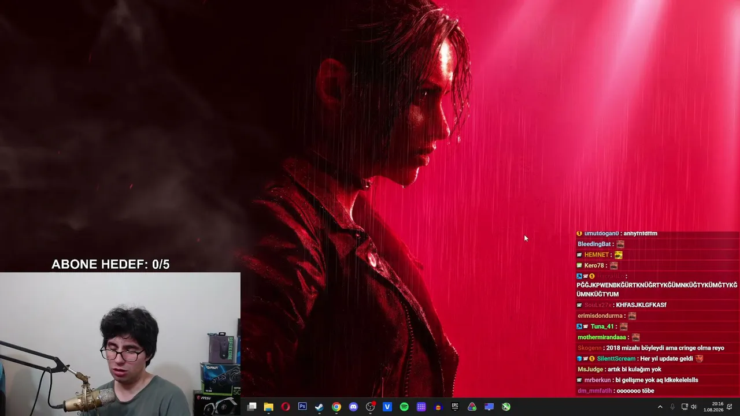The width and height of the screenshot is (740, 416).
Task: Open the blue monitor app icon
Action: coord(489,407)
